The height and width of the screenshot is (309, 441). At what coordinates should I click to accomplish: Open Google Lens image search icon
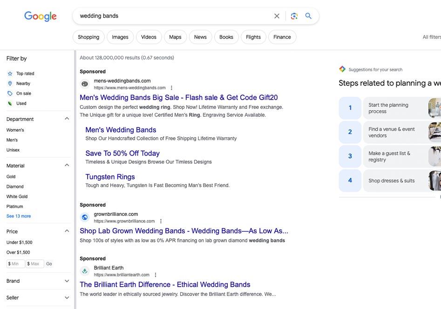[x=294, y=16]
